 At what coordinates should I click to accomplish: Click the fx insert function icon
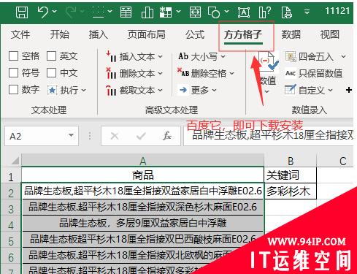[x=167, y=136]
